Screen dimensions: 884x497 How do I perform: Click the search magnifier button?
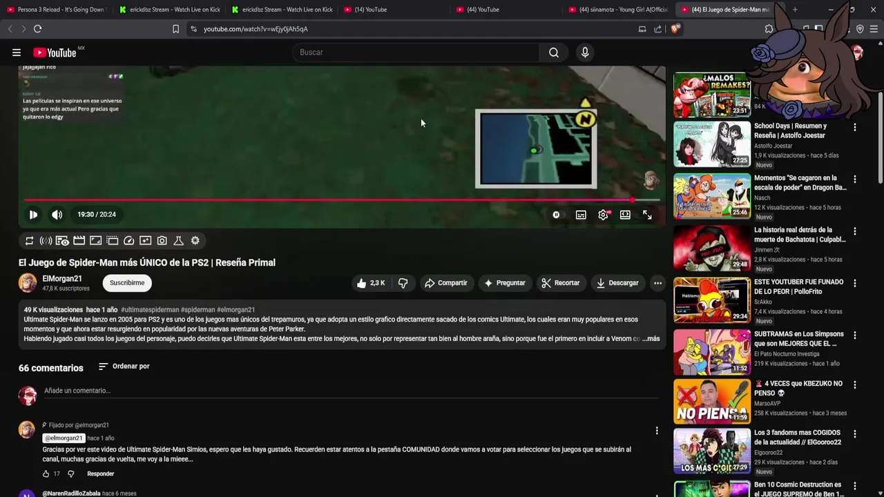[554, 52]
